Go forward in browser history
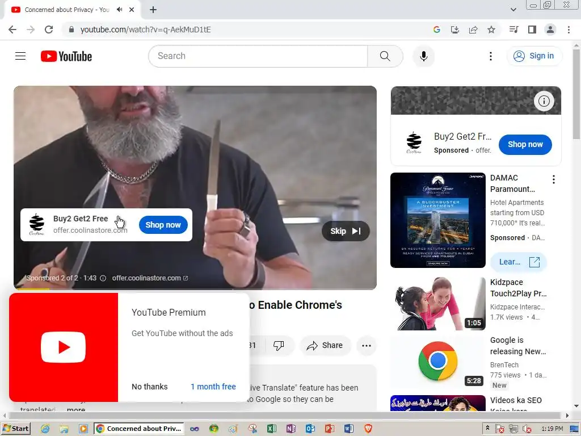The image size is (581, 436). click(31, 30)
